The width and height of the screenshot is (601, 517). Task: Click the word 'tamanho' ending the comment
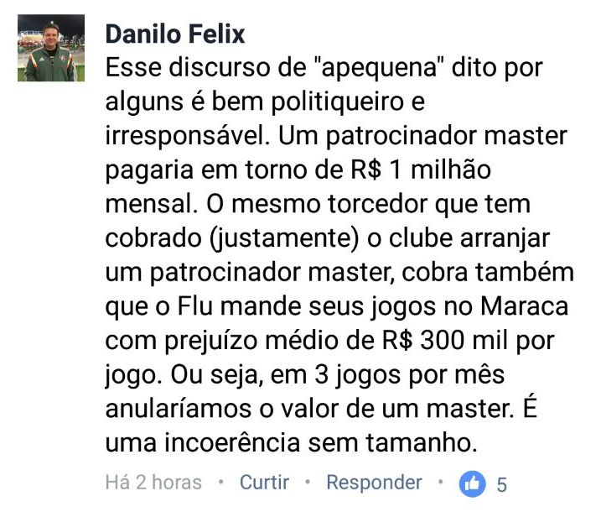click(422, 442)
